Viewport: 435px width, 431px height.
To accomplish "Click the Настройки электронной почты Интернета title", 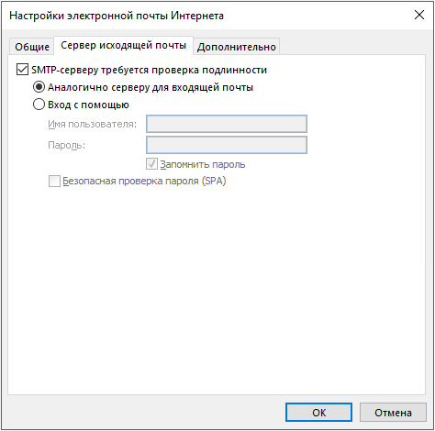I will click(x=117, y=16).
